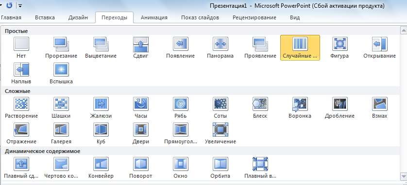
Task: Select the Жалюзи transition
Action: pyautogui.click(x=101, y=108)
